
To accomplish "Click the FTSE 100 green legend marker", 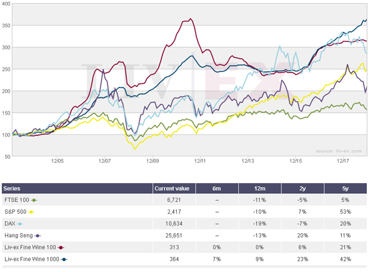I will tap(32, 200).
